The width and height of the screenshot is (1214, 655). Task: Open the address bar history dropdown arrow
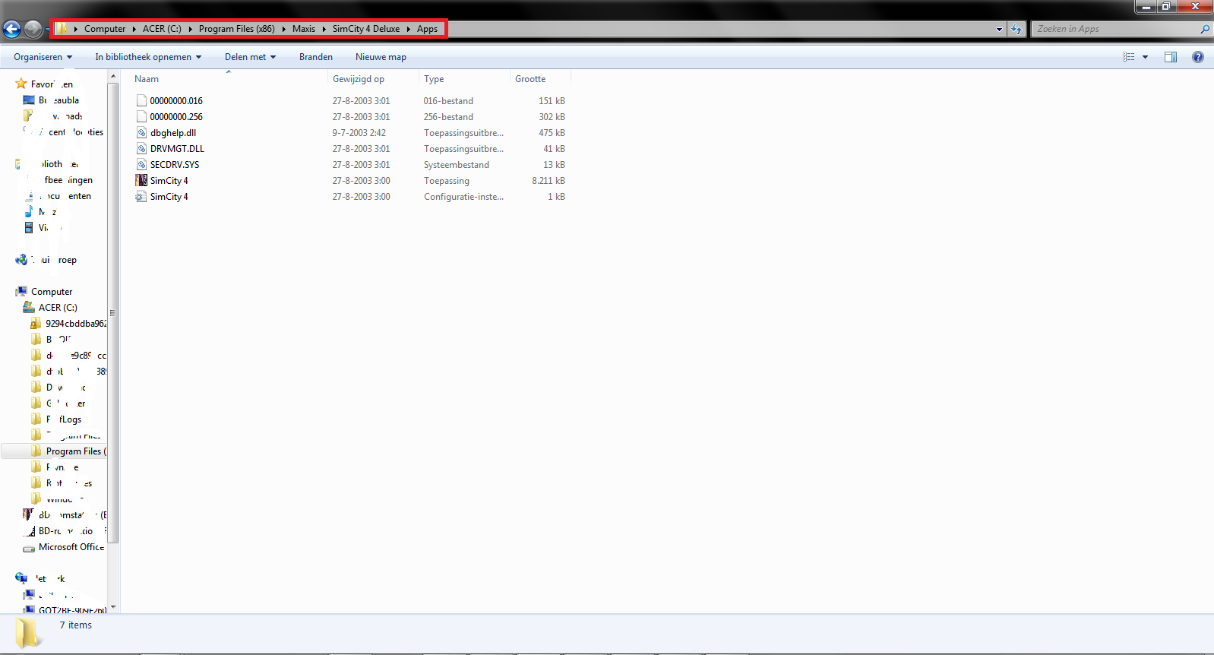click(999, 29)
